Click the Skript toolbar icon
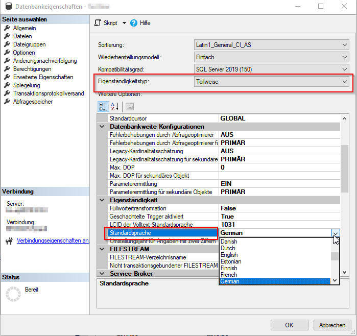Image resolution: width=357 pixels, height=336 pixels. [99, 23]
